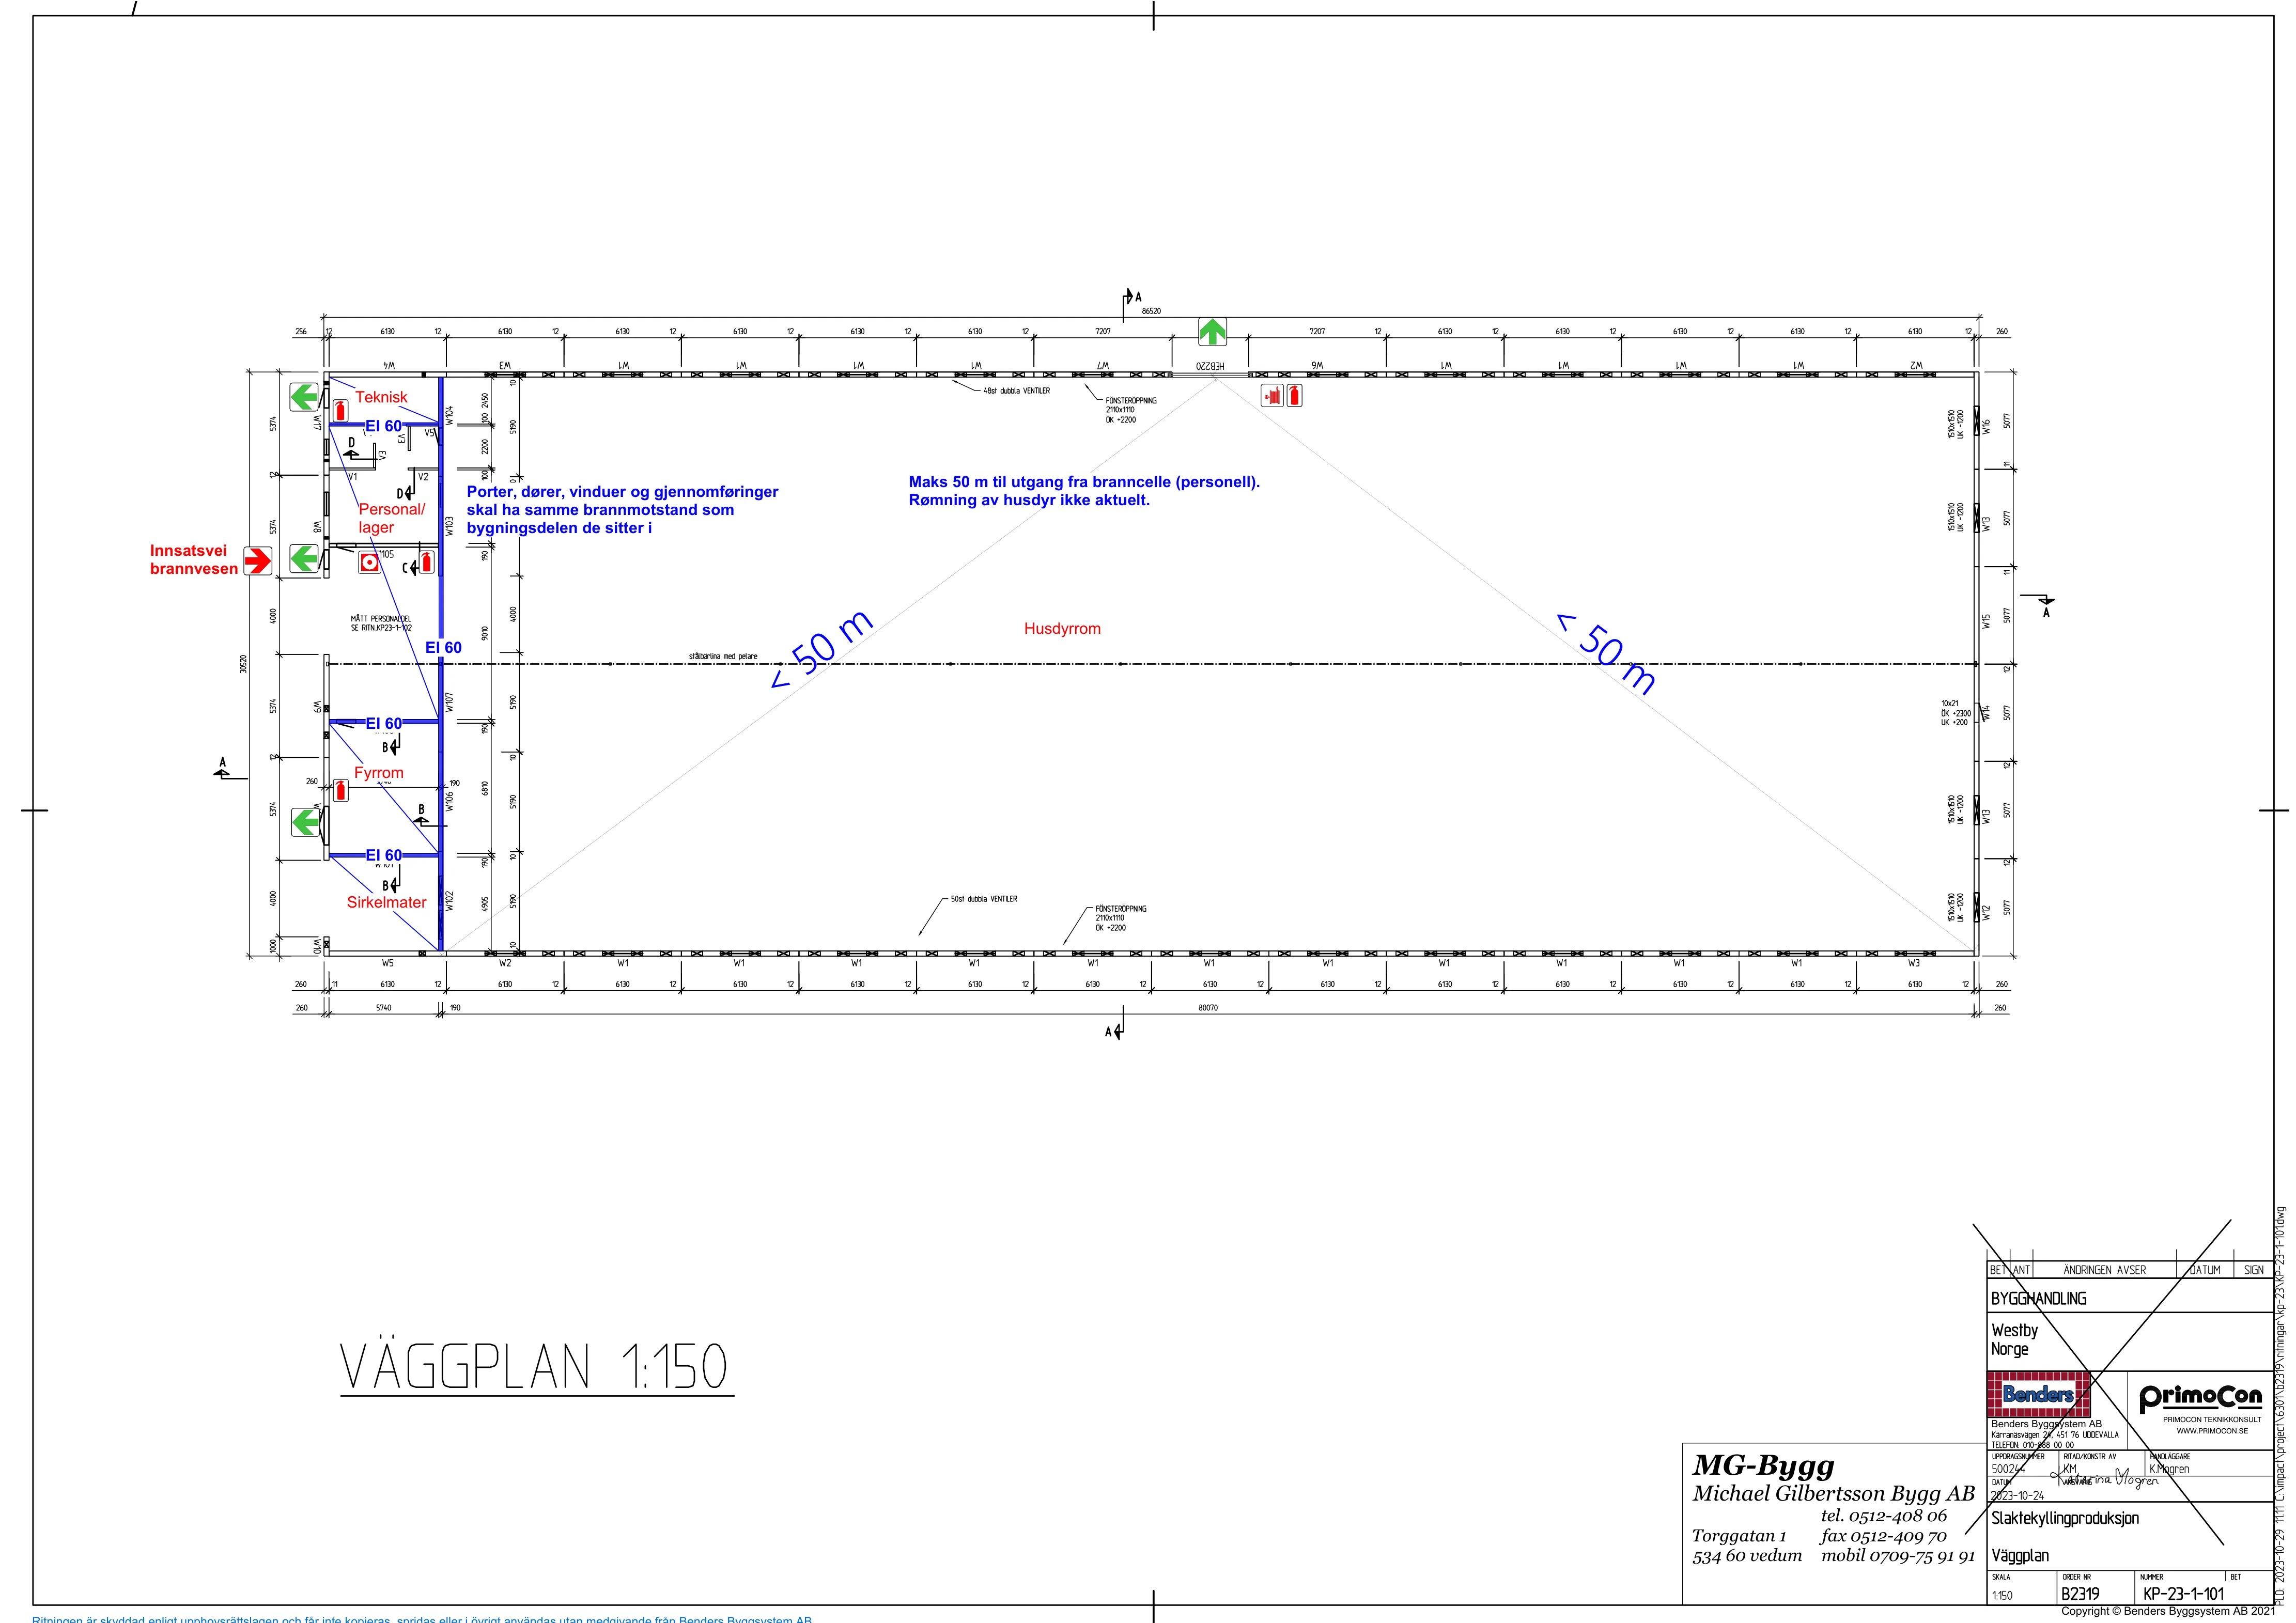The width and height of the screenshot is (2296, 1623).
Task: Click the Slaktekyllingproduksjon project title
Action: [2065, 1518]
